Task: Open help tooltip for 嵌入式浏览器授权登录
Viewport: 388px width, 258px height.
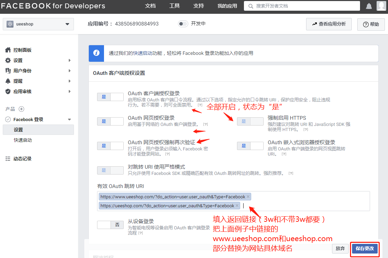Action: 284,154
